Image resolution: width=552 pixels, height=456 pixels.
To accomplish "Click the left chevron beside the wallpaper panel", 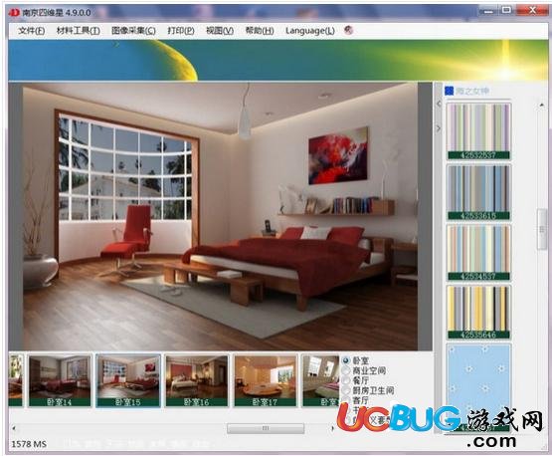I will [439, 104].
